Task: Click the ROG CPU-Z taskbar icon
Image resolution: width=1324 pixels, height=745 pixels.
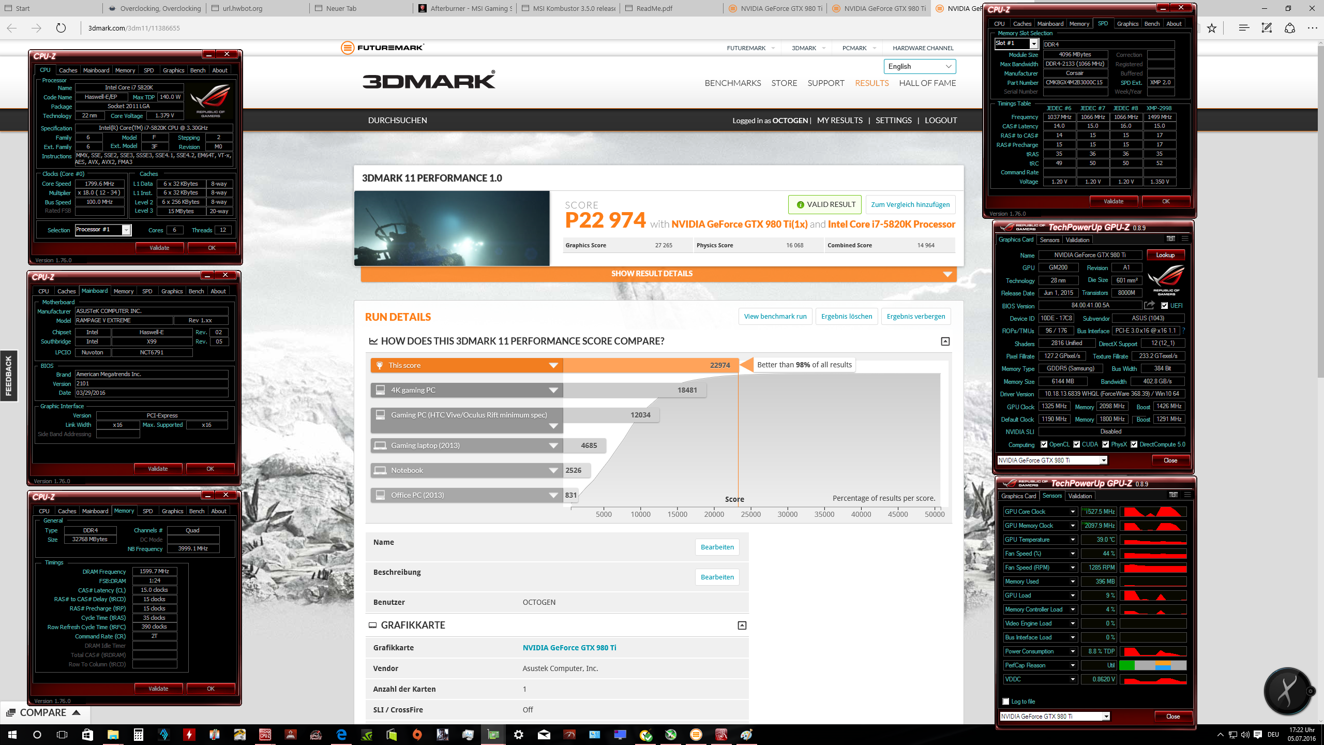Action: pyautogui.click(x=265, y=735)
